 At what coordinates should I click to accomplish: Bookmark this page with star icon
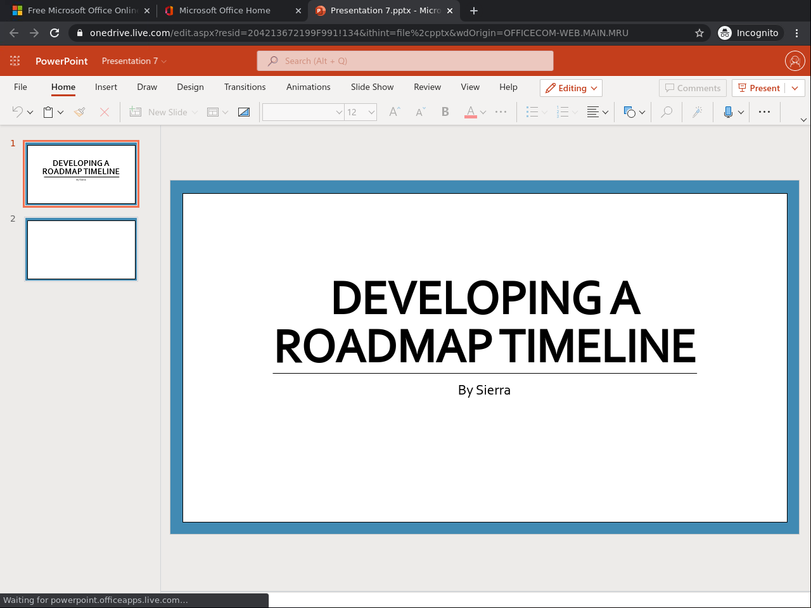[699, 33]
